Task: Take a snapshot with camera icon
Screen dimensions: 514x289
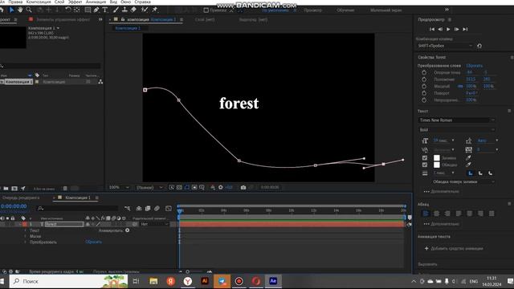Action: (243, 187)
